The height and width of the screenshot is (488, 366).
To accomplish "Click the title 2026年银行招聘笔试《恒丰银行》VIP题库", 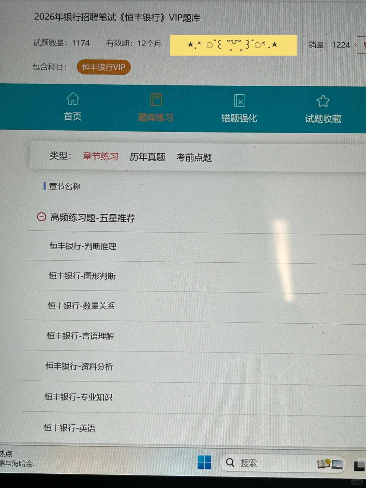I will coord(117,17).
